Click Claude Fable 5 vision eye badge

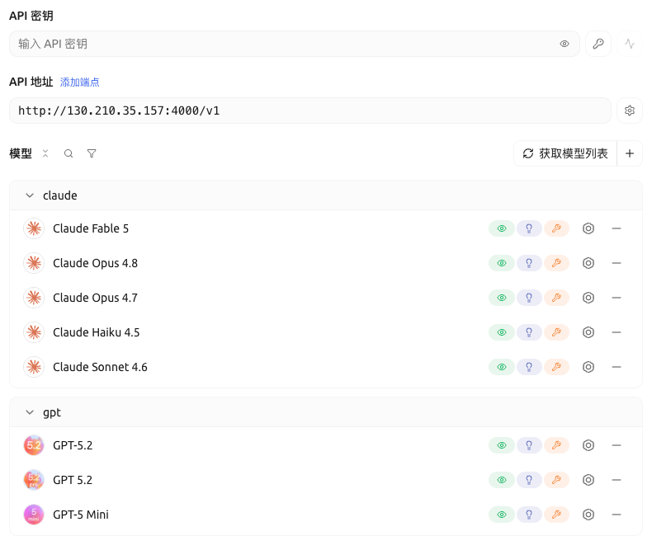tap(502, 228)
